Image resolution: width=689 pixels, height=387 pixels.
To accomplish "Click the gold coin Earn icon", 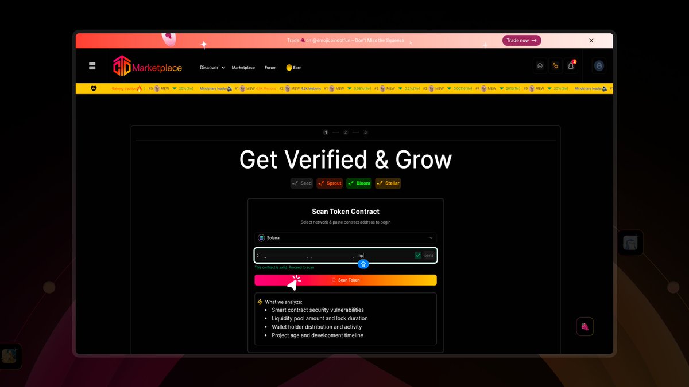I will 289,67.
